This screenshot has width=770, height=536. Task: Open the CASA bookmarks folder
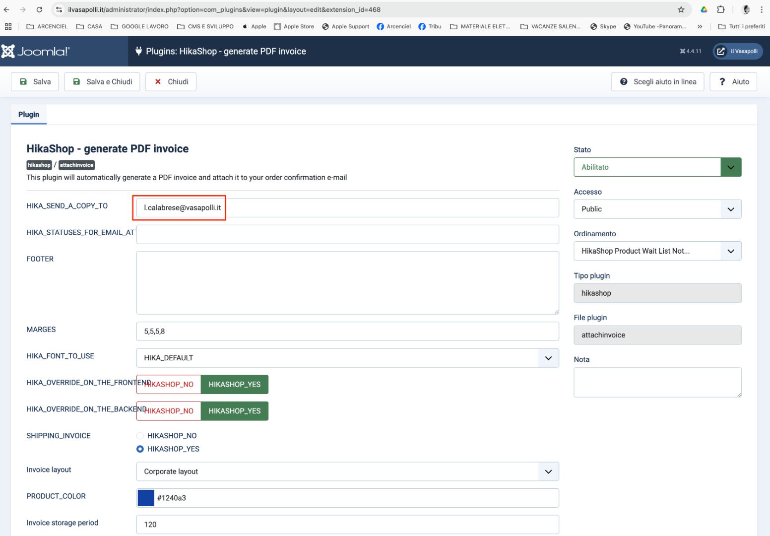89,26
